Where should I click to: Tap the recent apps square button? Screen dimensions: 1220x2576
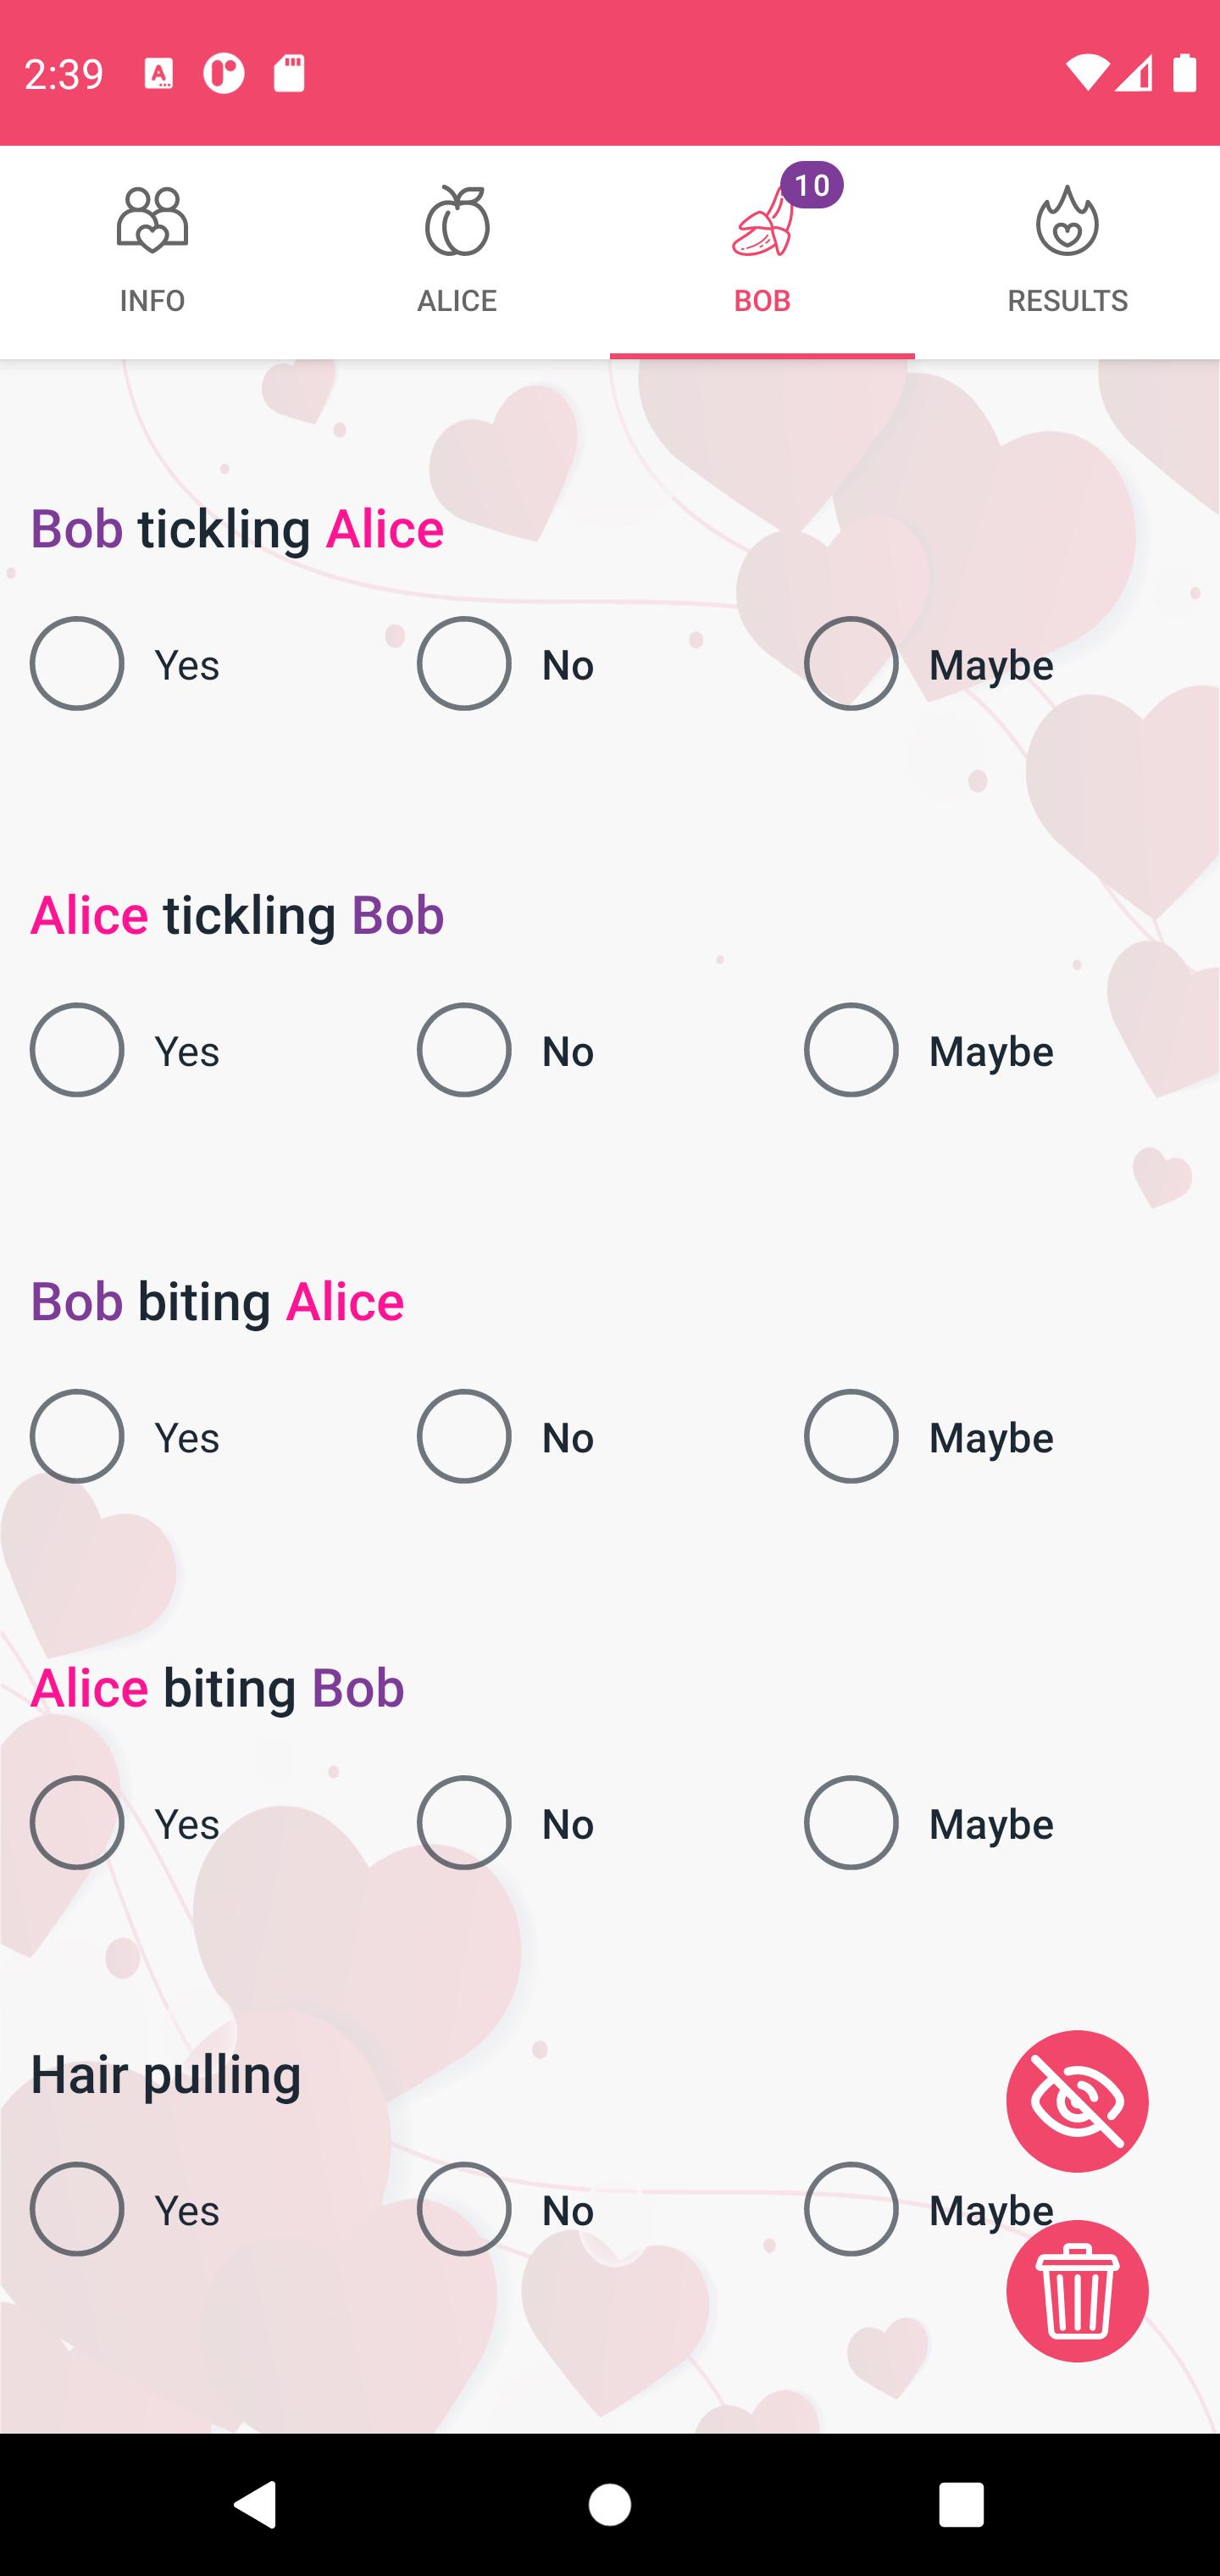pyautogui.click(x=961, y=2504)
